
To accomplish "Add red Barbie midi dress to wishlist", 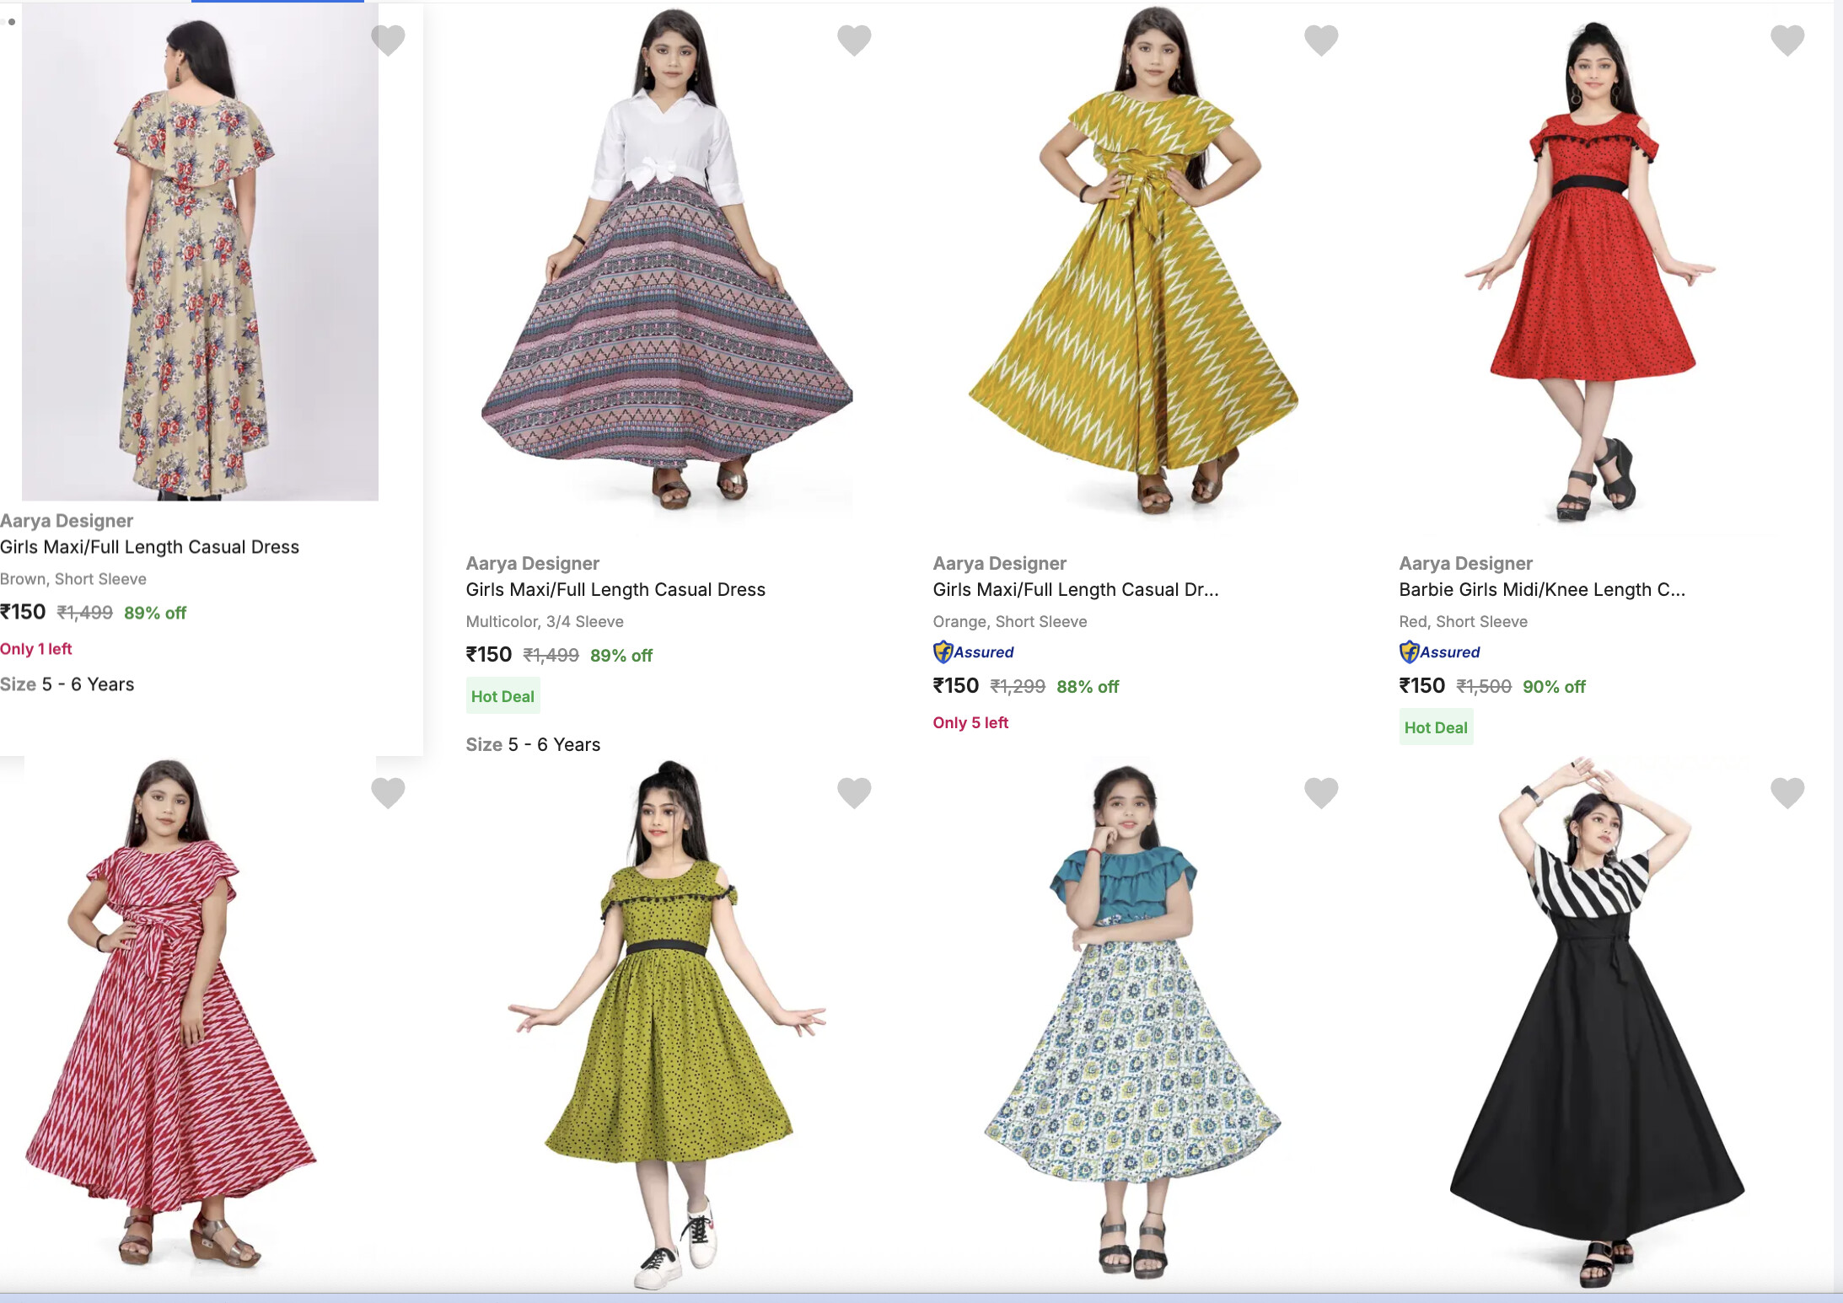I will 1787,39.
